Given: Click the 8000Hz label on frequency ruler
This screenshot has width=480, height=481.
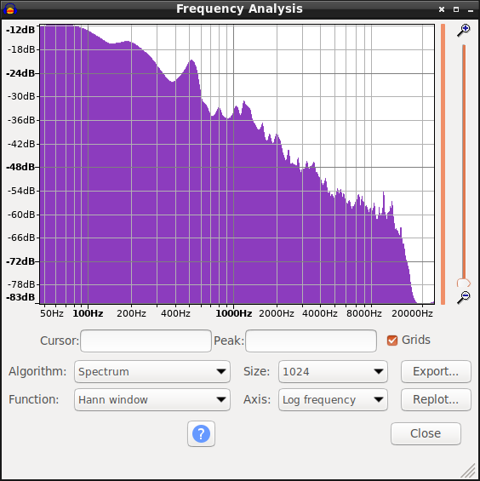Looking at the screenshot, I should (364, 313).
